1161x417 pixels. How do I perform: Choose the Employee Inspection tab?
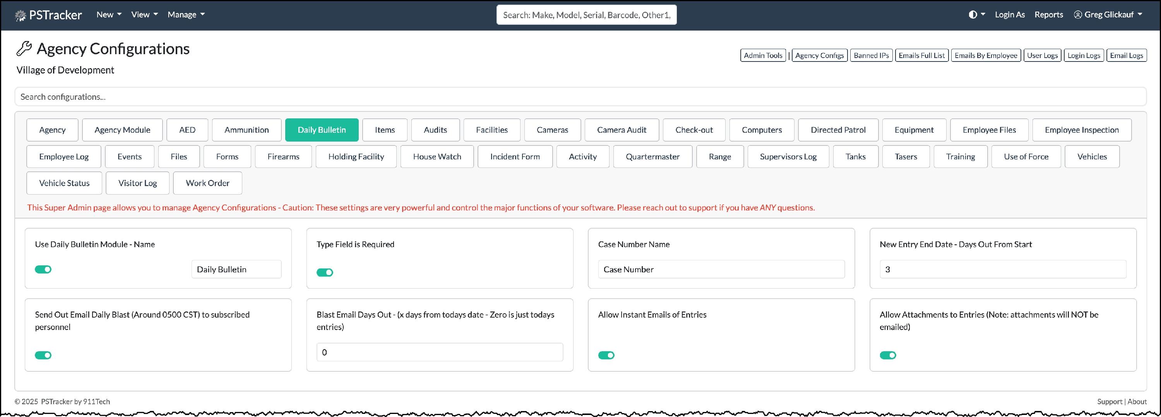[x=1082, y=130]
